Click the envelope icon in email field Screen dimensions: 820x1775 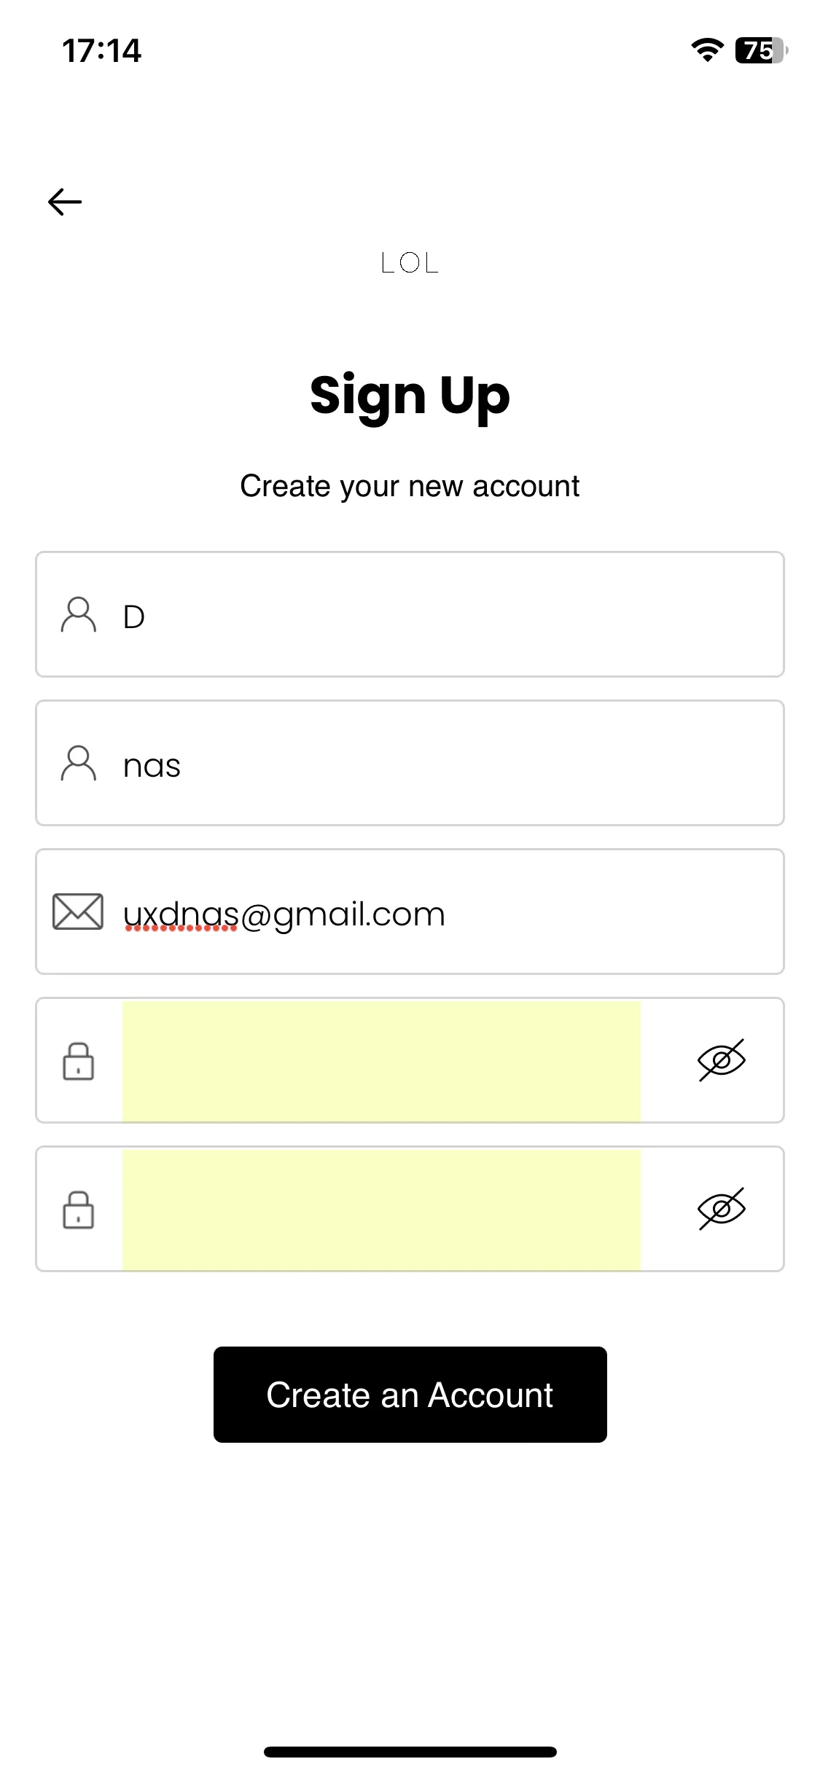pos(78,912)
